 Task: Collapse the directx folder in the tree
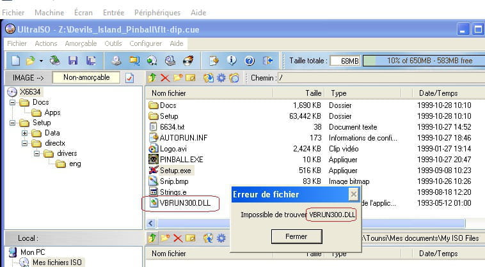pyautogui.click(x=24, y=143)
